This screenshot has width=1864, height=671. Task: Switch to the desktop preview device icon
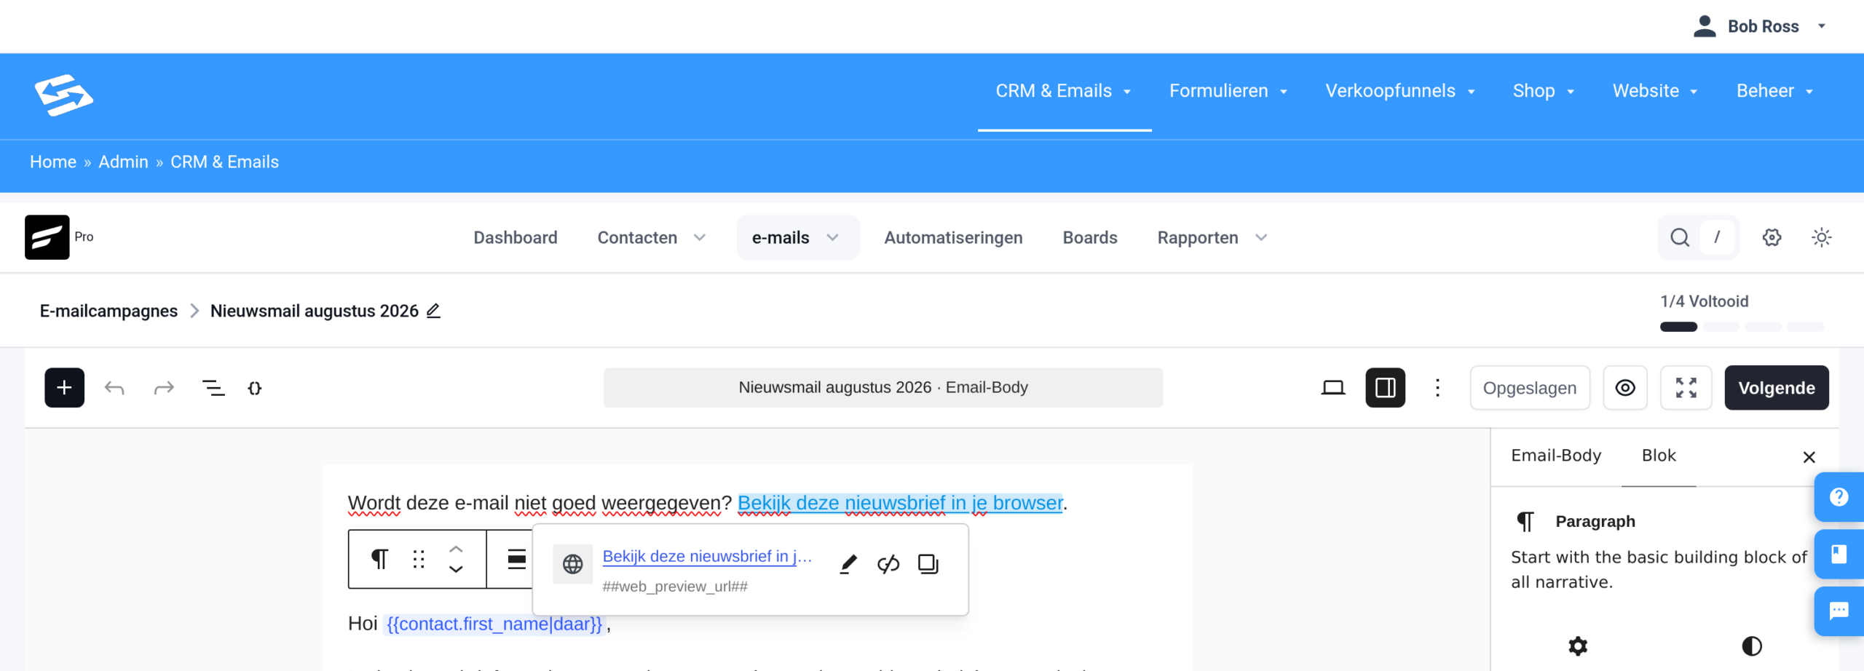tap(1333, 388)
